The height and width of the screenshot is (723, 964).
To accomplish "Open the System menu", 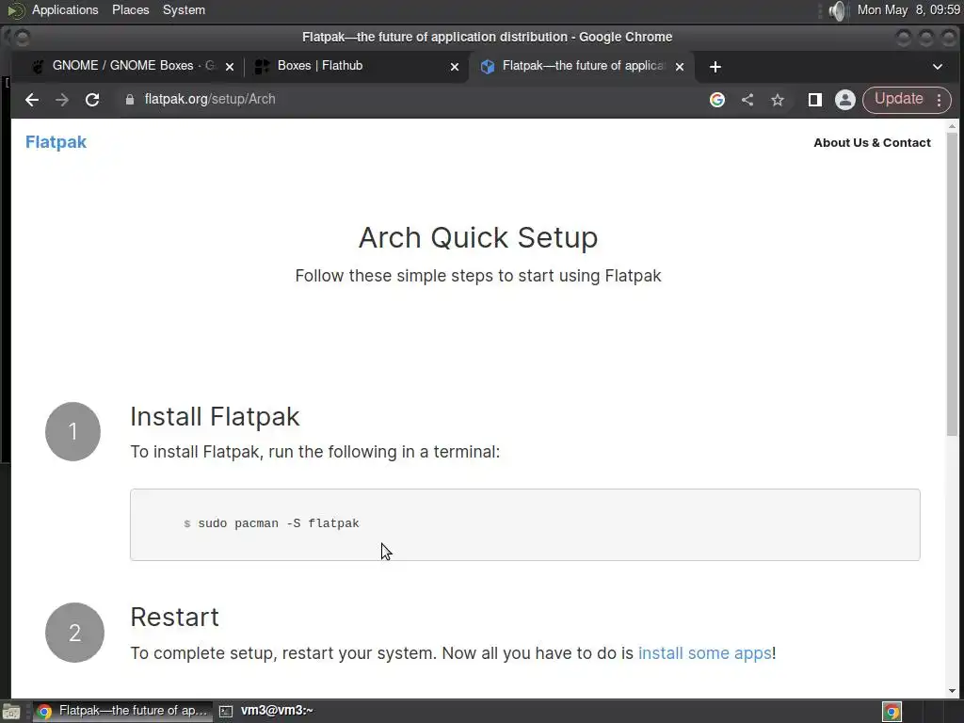I will point(184,9).
